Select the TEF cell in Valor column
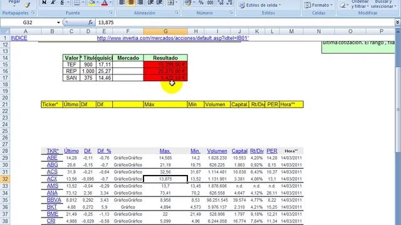This screenshot has height=225, width=401. [x=71, y=64]
